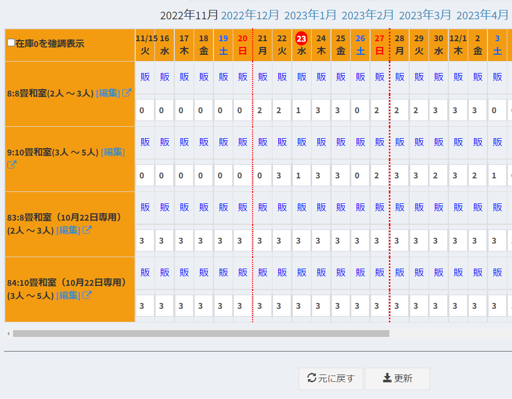This screenshot has width=512, height=399.
Task: Open external link icon for 83:8畳和室
Action: pos(87,230)
